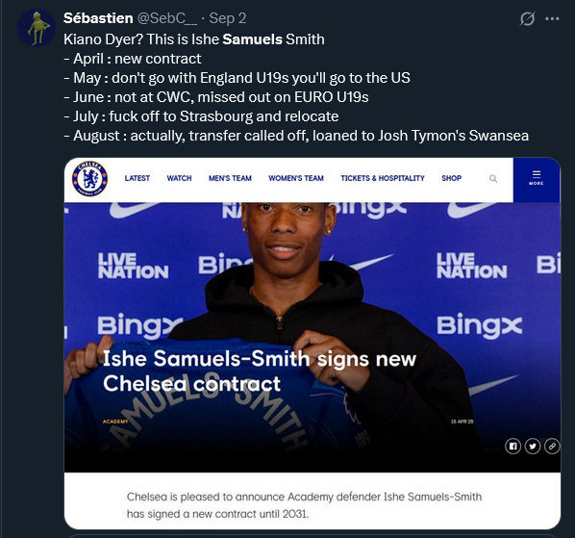Open TICKETS & HOSPITALITY menu
The image size is (575, 538).
pyautogui.click(x=383, y=178)
